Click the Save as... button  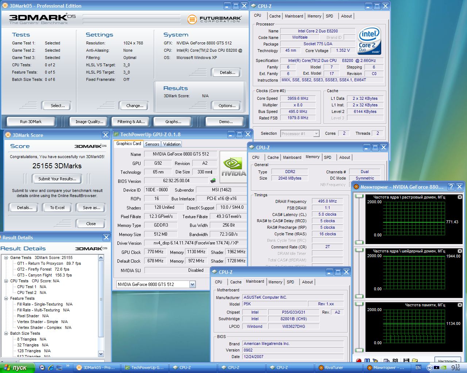pos(91,208)
